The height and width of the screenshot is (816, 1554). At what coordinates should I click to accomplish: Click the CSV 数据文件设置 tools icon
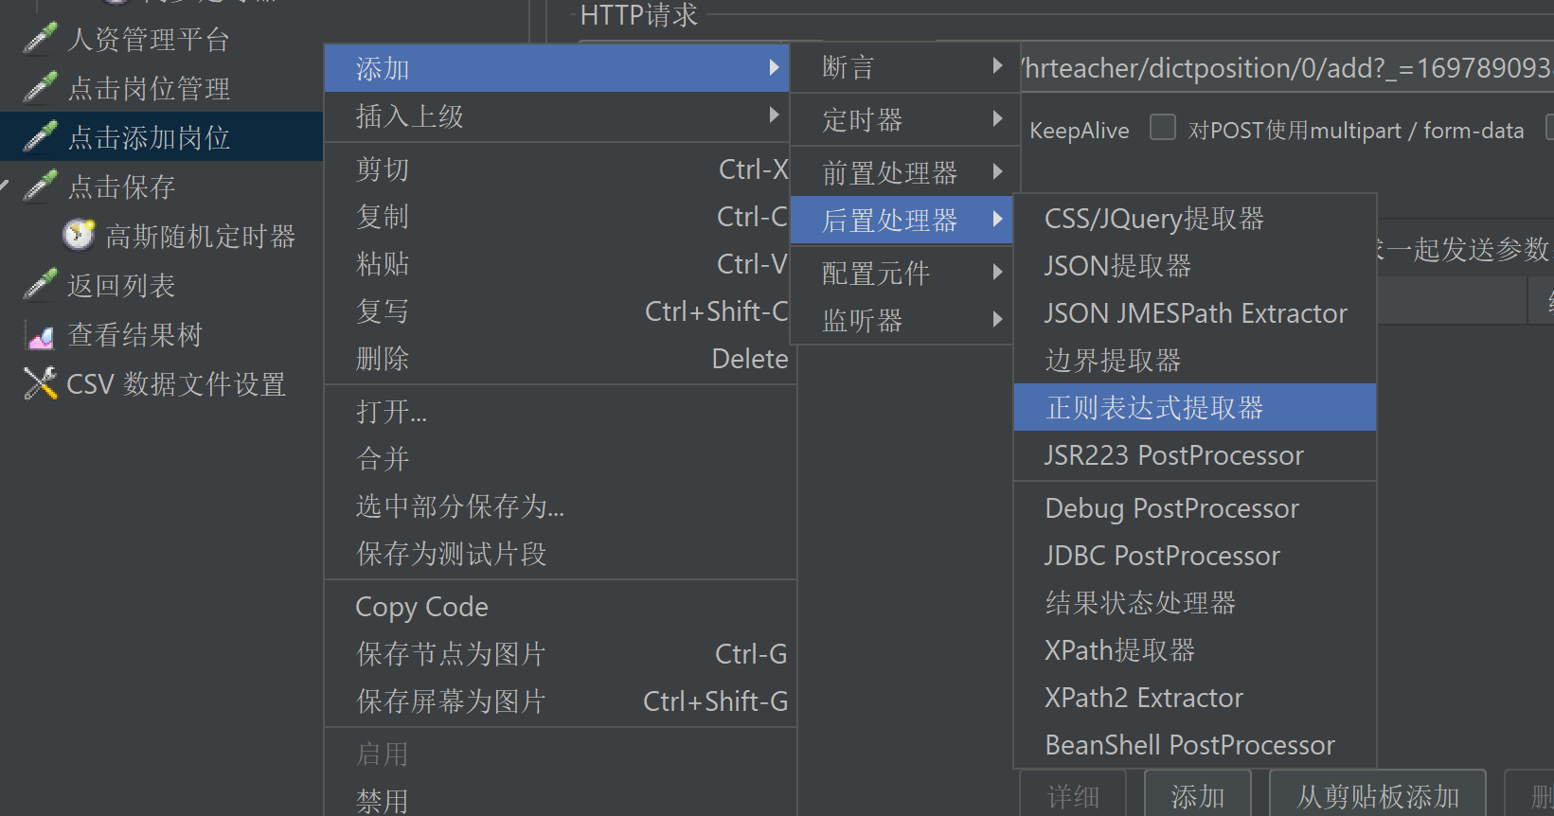coord(40,383)
